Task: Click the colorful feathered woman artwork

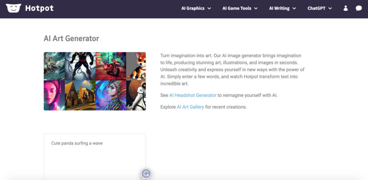Action: point(111,95)
